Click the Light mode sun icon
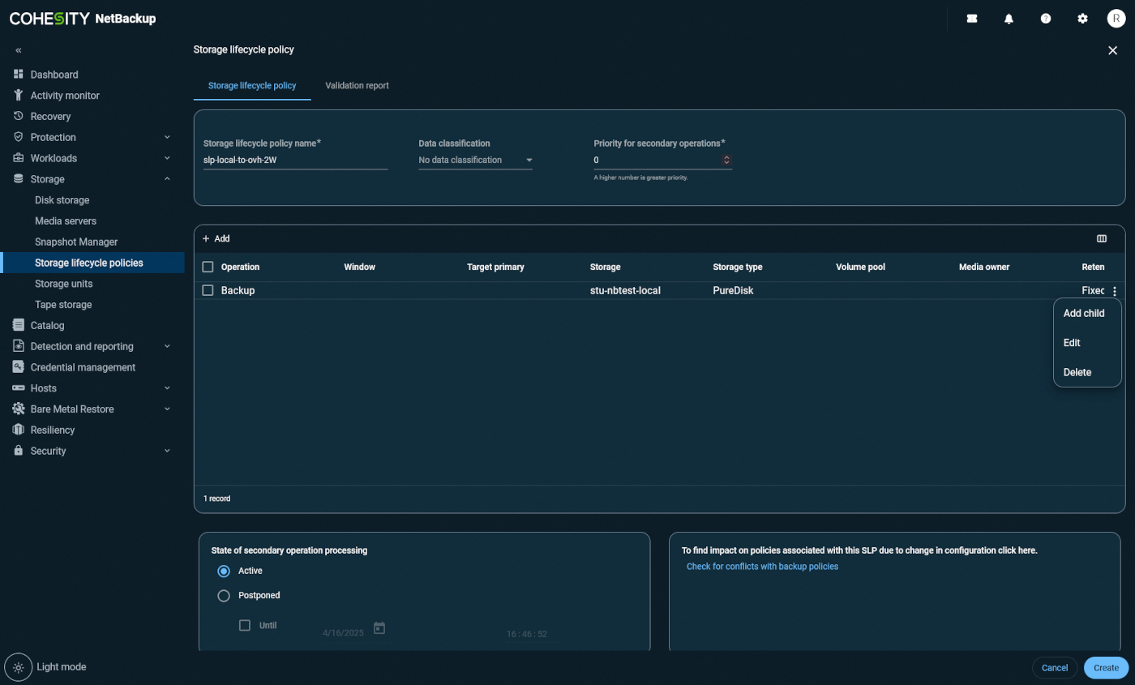Image resolution: width=1135 pixels, height=685 pixels. click(19, 666)
